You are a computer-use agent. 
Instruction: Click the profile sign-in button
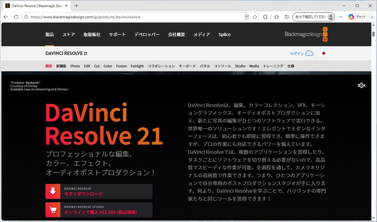[313, 17]
